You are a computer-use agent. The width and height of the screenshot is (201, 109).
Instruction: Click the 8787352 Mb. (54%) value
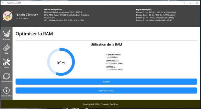pyautogui.click(x=115, y=64)
